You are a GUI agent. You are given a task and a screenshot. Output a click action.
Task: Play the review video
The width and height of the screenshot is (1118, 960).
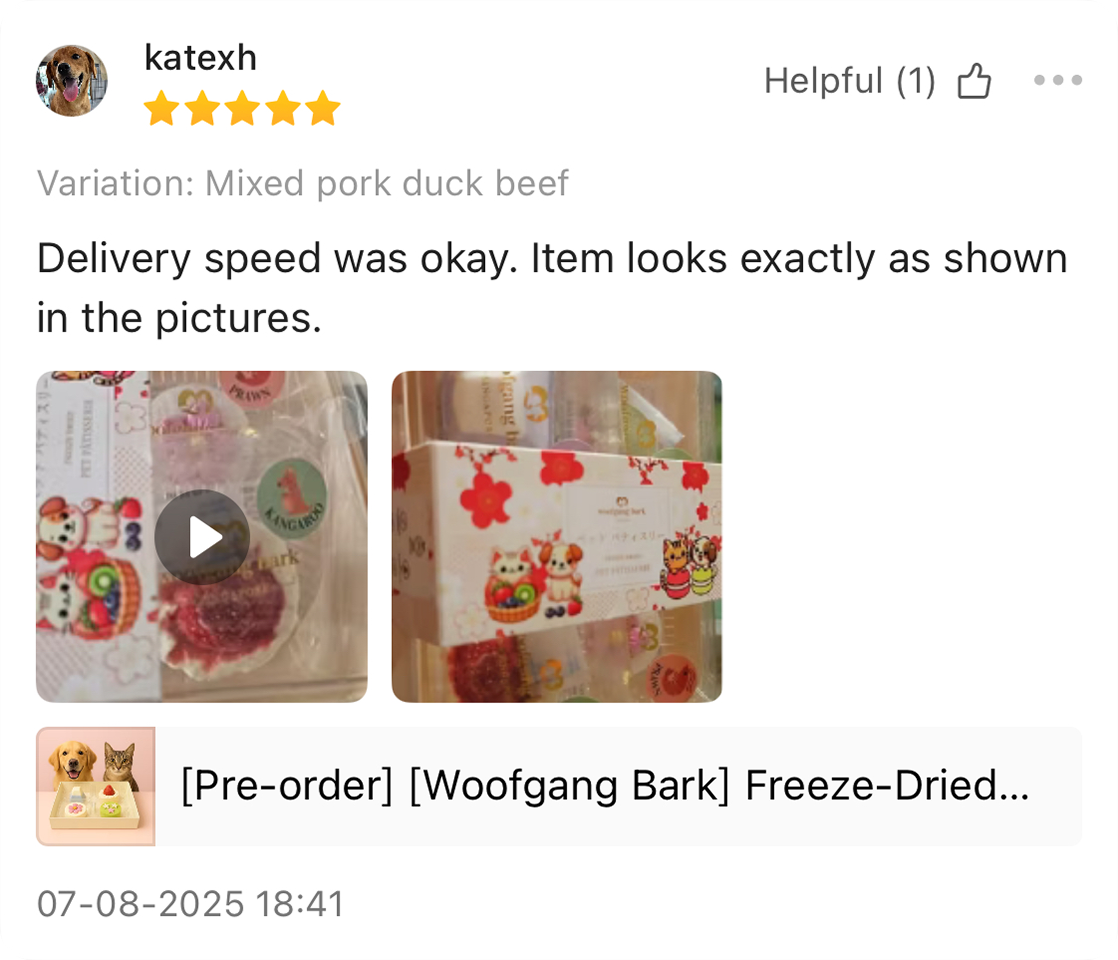click(x=202, y=537)
